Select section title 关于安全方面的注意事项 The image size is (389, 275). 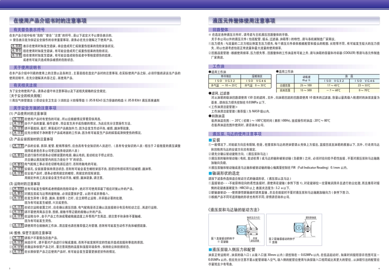35,108
